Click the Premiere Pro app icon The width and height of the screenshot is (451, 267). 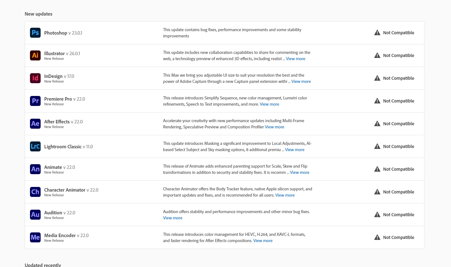click(35, 101)
